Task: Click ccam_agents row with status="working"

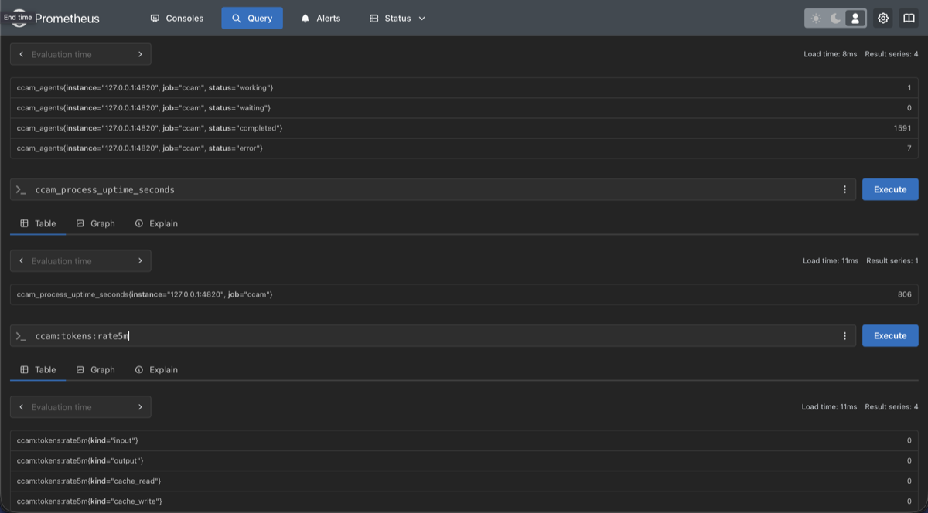Action: click(x=464, y=88)
